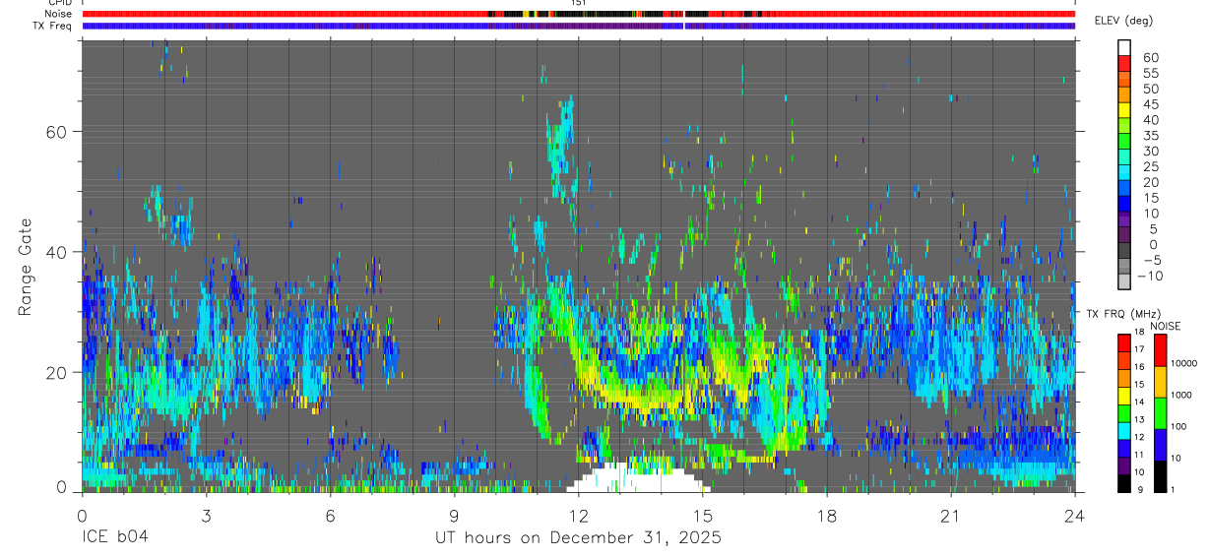This screenshot has width=1209, height=558.
Task: Click the 'Noise' row label at top left
Action: (x=58, y=14)
